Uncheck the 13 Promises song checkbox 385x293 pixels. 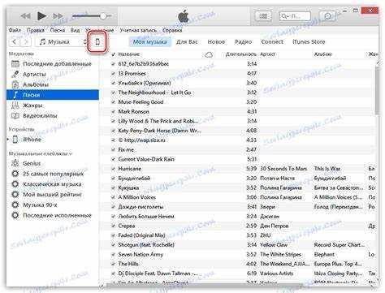click(113, 74)
